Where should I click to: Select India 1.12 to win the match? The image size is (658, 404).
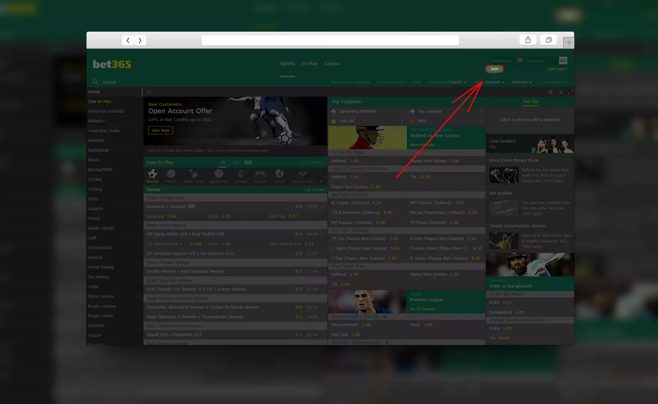click(507, 302)
